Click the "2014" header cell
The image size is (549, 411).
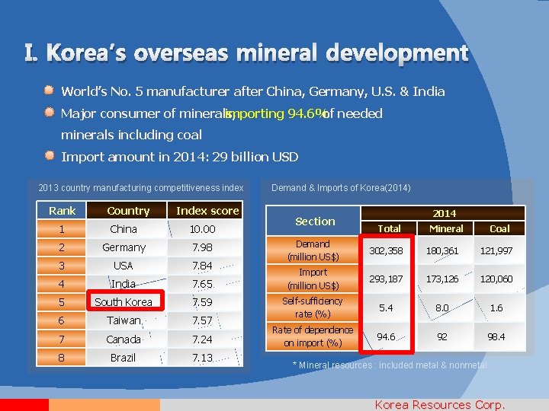point(443,213)
